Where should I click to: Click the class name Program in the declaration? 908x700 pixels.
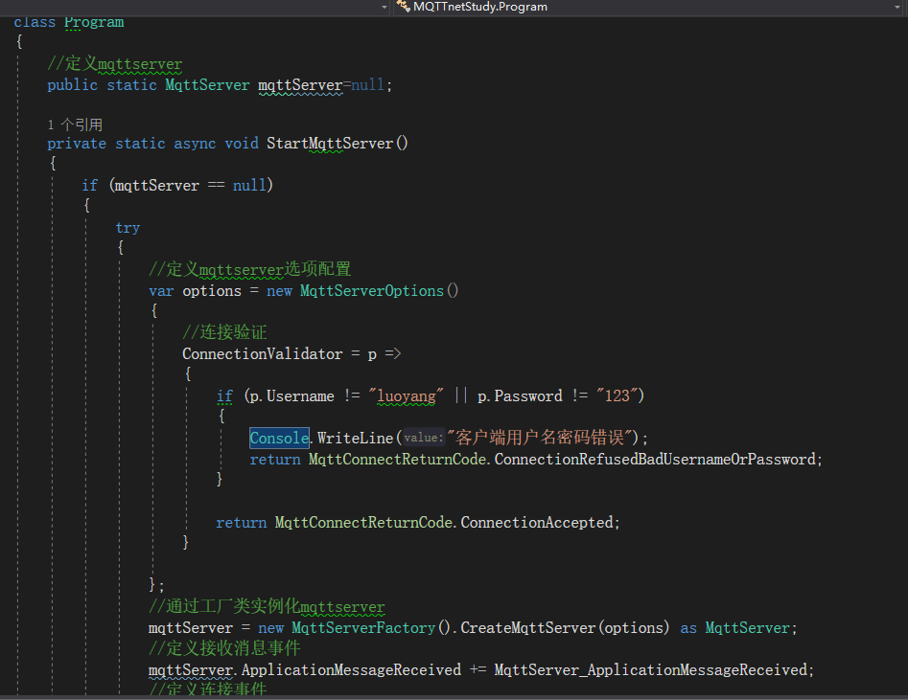pyautogui.click(x=94, y=23)
